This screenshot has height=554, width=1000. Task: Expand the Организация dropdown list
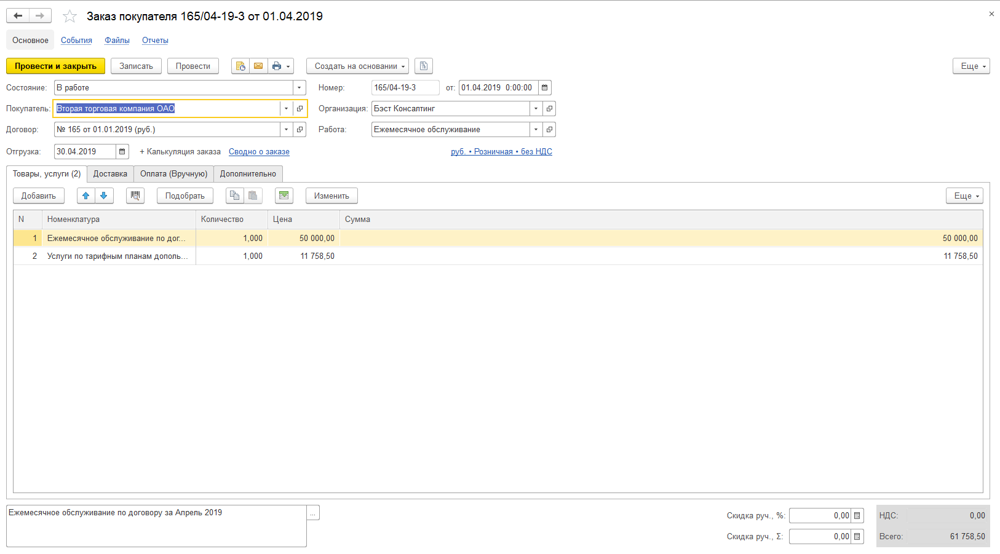tap(536, 109)
